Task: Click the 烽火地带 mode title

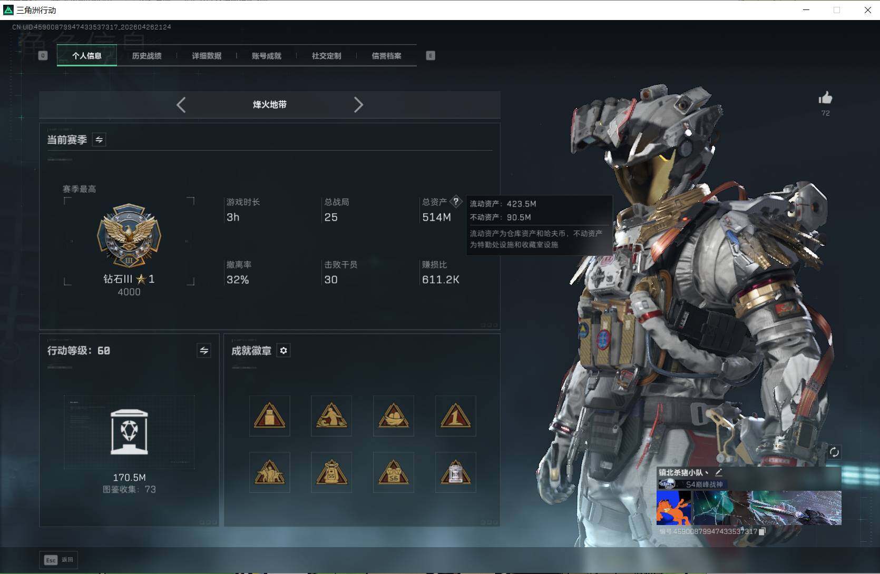Action: coord(270,105)
